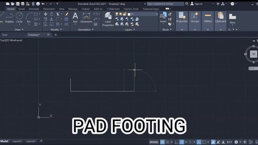Switch to the Manage ribbon tab
The image size is (258, 145).
pyautogui.click(x=73, y=9)
